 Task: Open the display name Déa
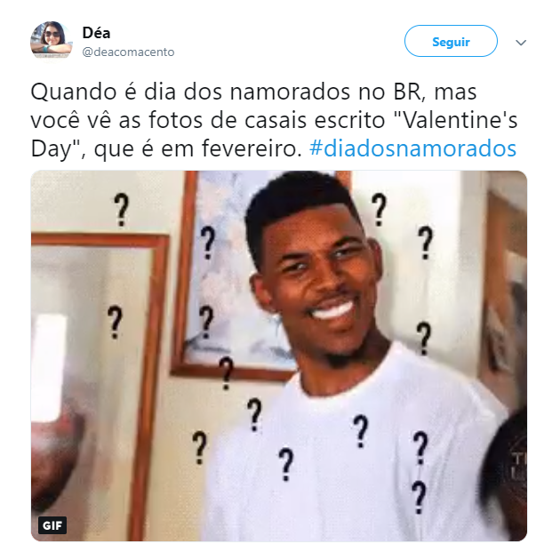(96, 33)
